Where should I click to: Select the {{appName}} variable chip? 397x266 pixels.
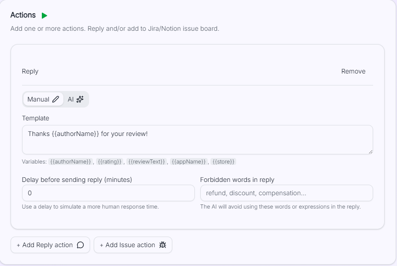(189, 162)
